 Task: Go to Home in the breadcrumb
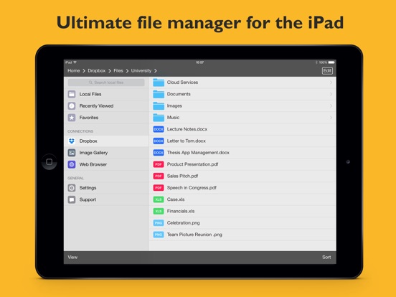73,71
